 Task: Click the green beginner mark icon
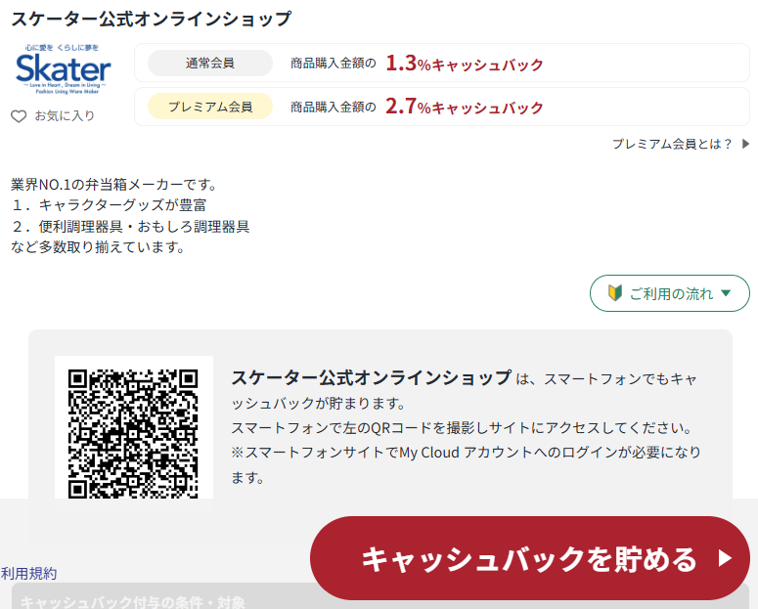coord(615,293)
